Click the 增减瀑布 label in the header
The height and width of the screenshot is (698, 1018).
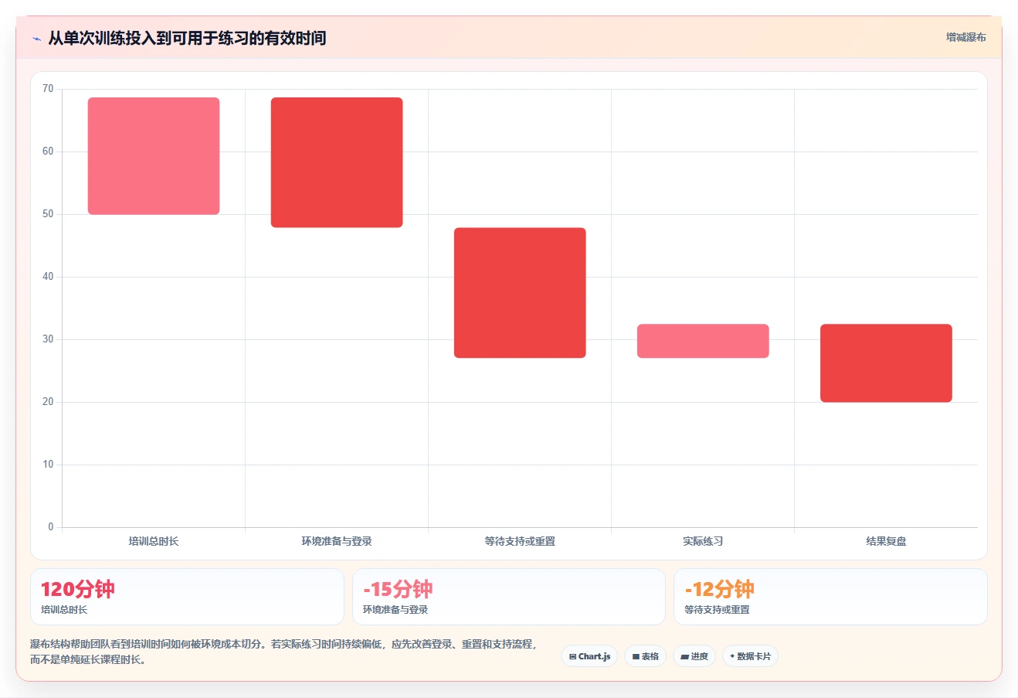[966, 37]
